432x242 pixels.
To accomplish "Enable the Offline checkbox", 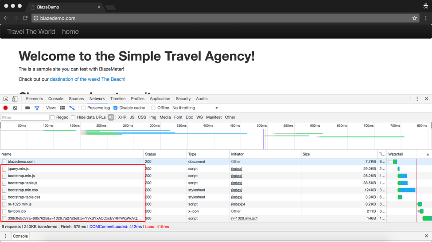I will (x=153, y=108).
